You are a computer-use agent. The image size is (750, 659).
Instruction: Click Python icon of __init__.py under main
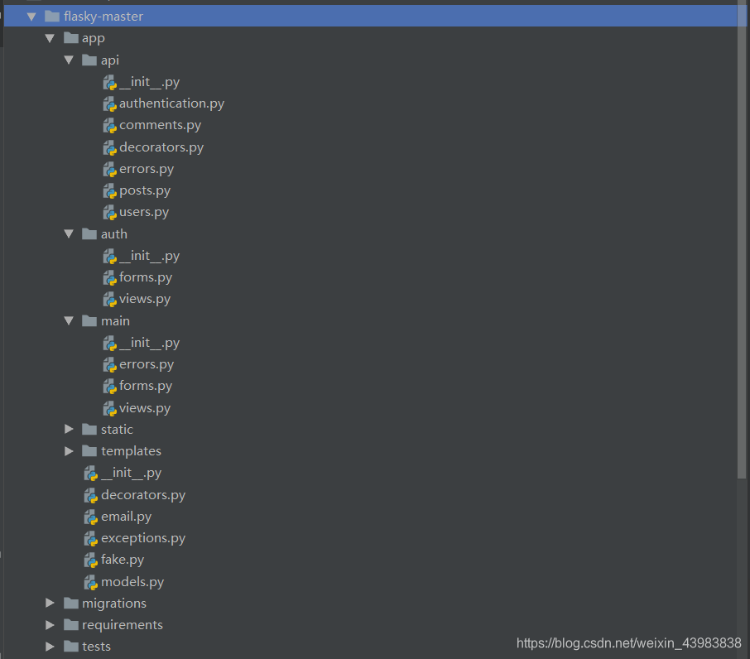110,343
